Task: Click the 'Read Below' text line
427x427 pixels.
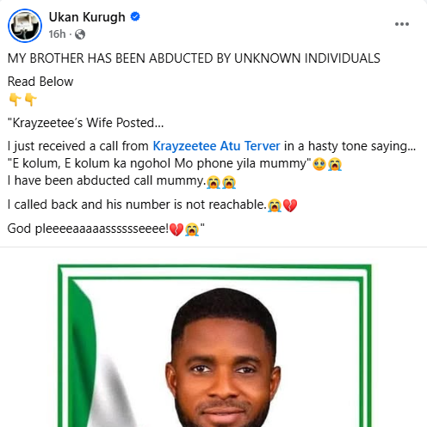Action: pyautogui.click(x=40, y=82)
